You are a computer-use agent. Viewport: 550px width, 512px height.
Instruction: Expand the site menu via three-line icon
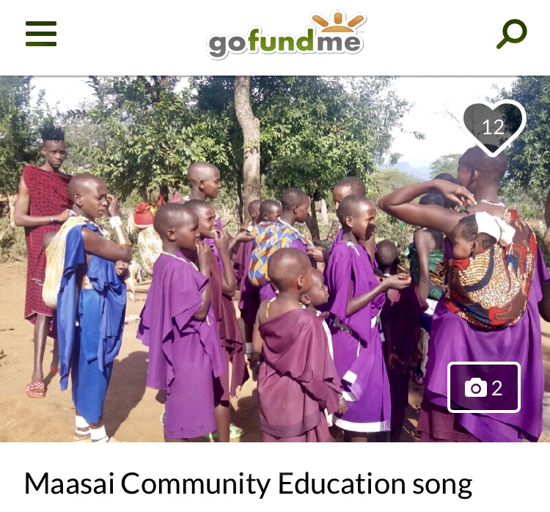[x=41, y=34]
